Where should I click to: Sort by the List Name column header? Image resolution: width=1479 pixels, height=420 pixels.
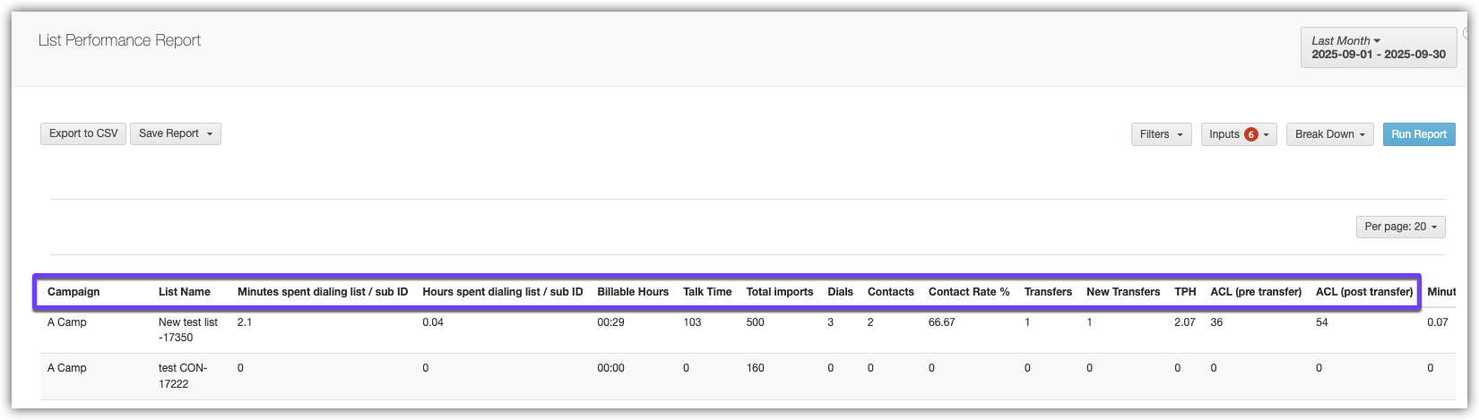pos(185,292)
